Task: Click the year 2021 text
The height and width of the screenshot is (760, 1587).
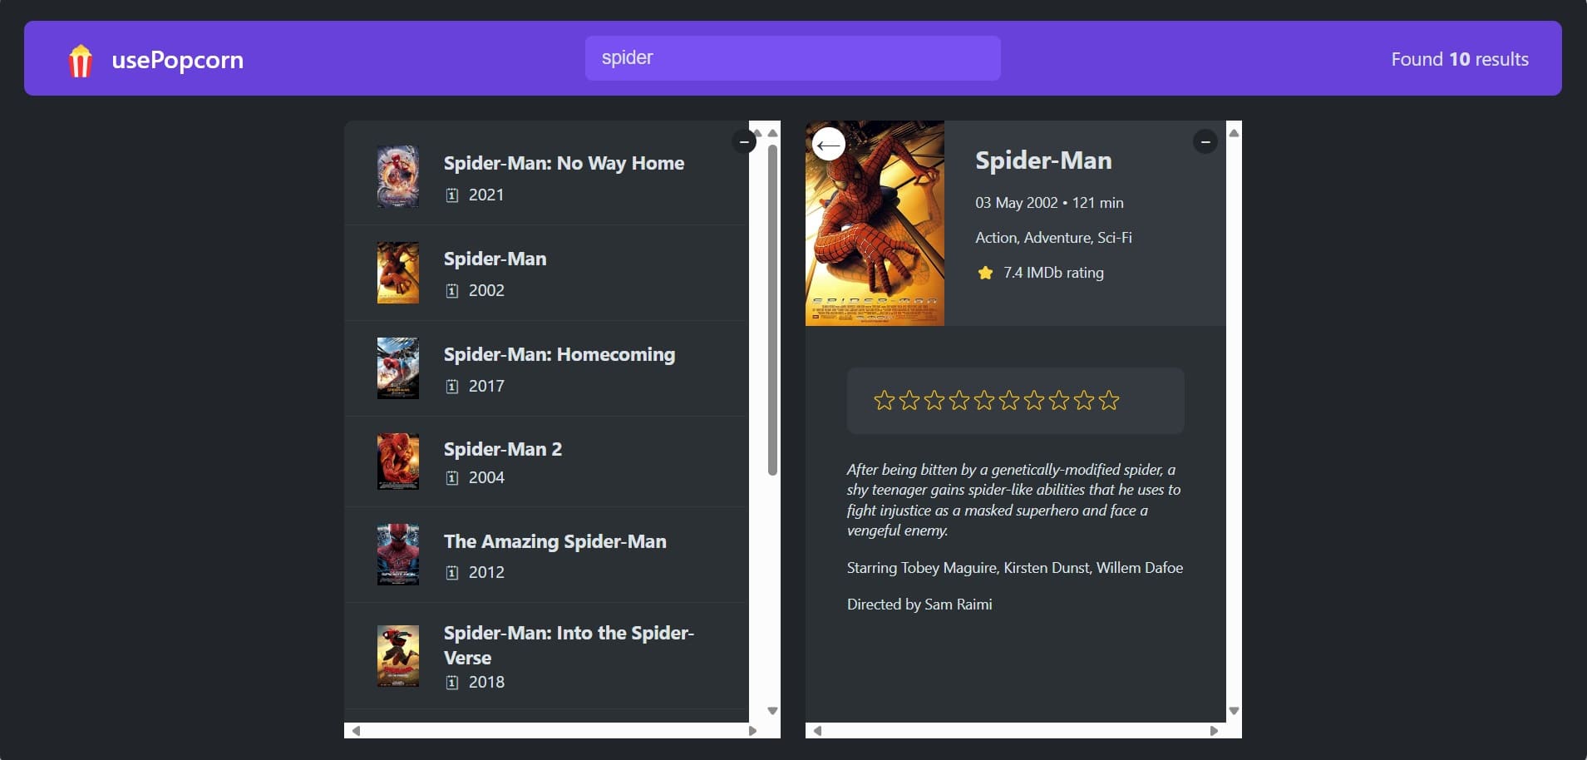Action: point(486,195)
